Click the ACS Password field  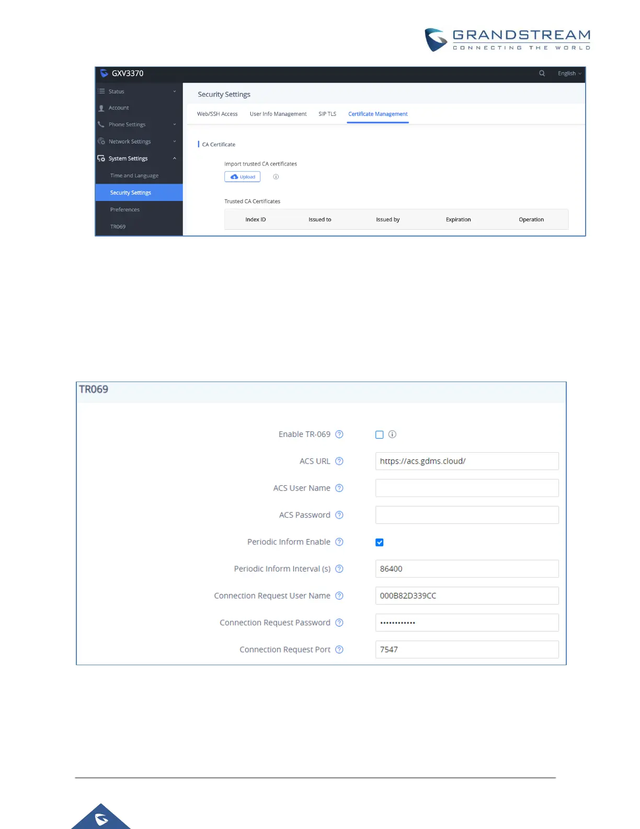tap(467, 515)
